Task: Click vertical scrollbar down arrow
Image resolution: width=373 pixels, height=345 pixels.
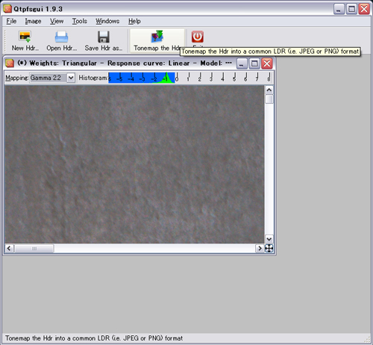Action: coord(269,240)
